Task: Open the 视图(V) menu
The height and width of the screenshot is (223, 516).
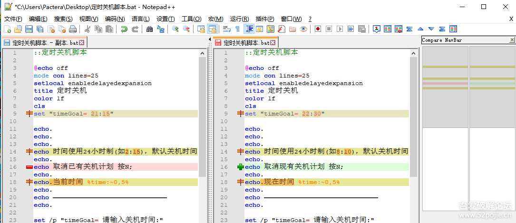Action: [x=88, y=19]
